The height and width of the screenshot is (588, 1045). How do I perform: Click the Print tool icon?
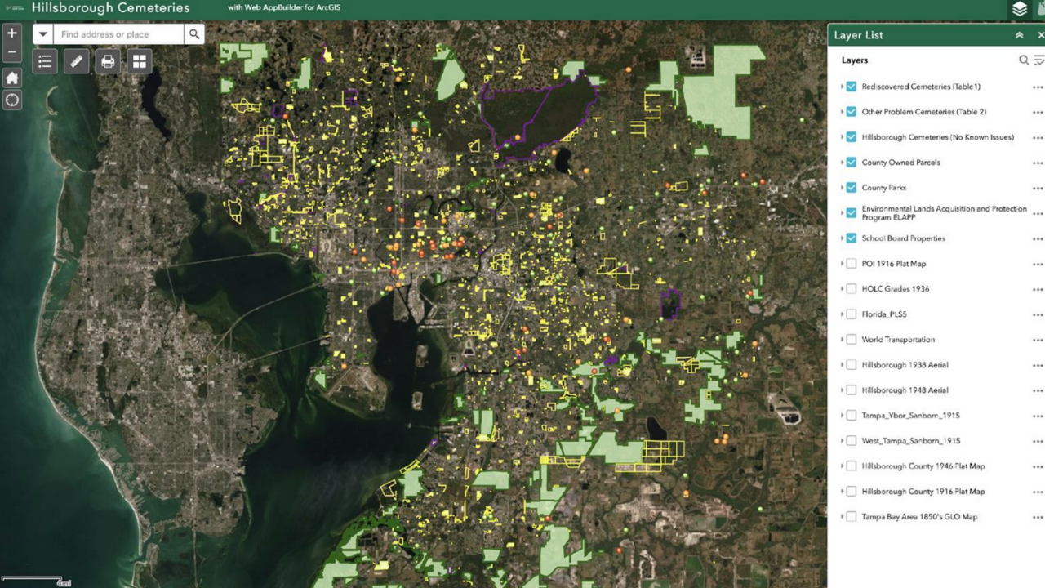pos(107,60)
